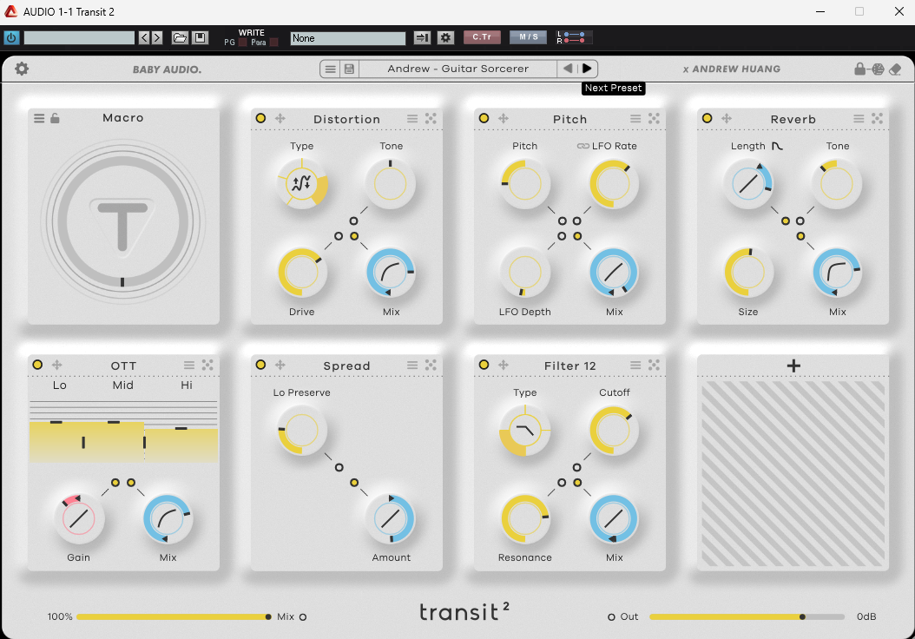Open the Andrew - Guitar Sorcerer preset name
The image size is (915, 639).
point(458,69)
